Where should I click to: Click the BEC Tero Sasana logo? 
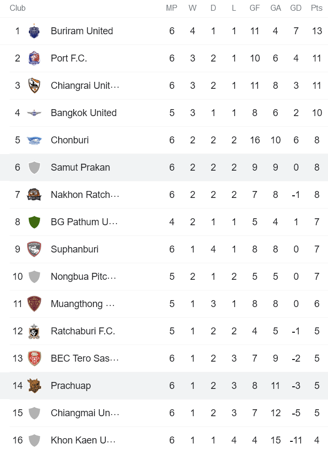34,358
